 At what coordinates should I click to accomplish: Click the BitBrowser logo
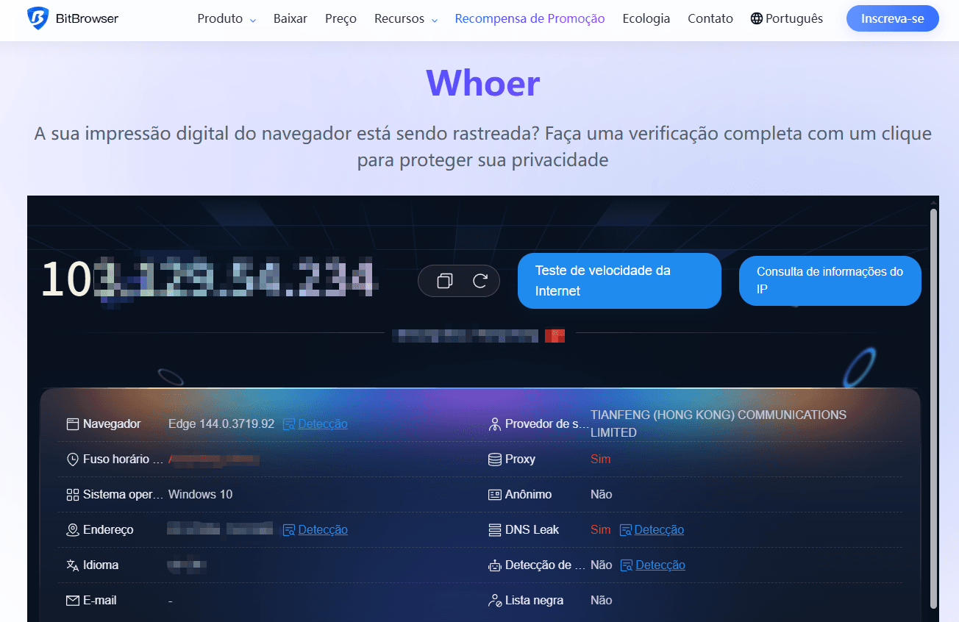[x=72, y=18]
